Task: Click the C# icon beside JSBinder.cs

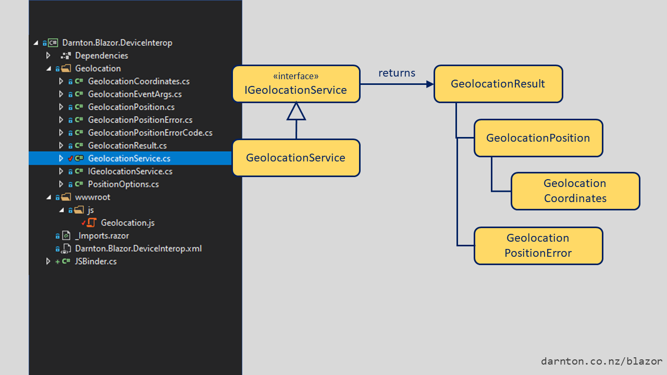Action: (66, 261)
